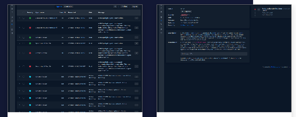Click the green check icon in the fourth row
The image size is (296, 117).
[30, 43]
